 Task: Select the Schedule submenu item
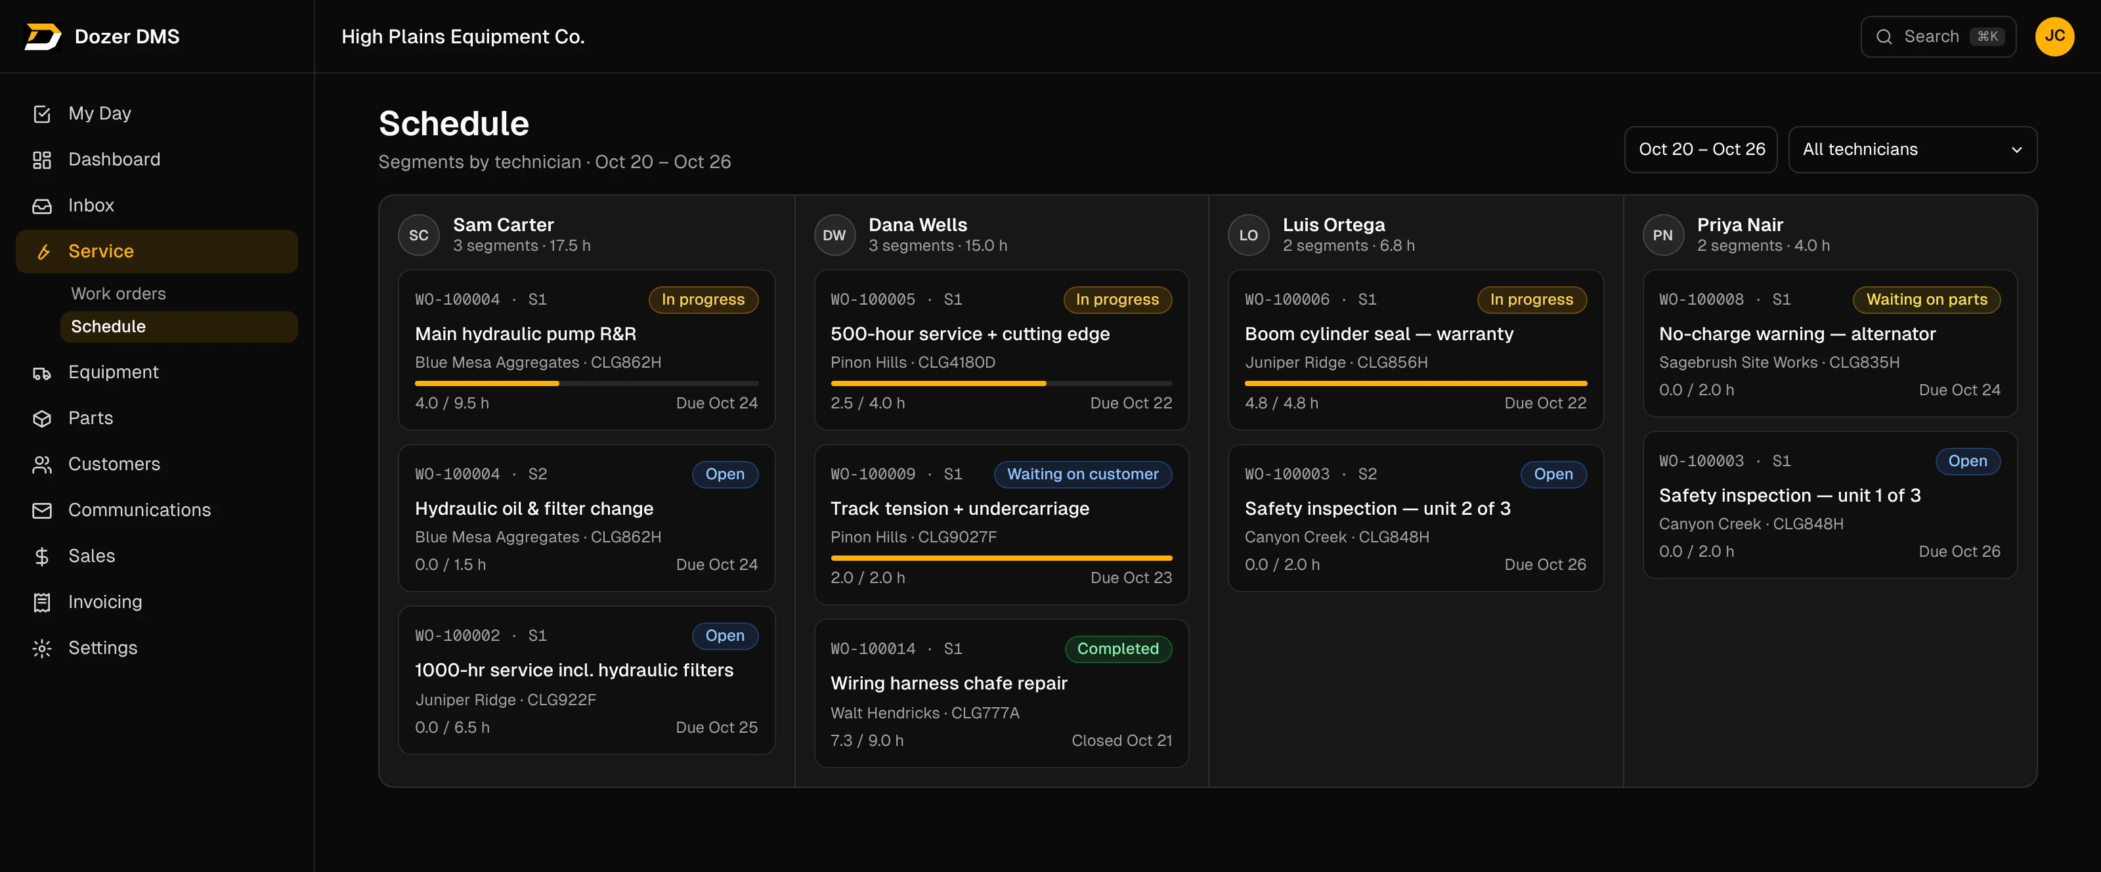click(179, 326)
